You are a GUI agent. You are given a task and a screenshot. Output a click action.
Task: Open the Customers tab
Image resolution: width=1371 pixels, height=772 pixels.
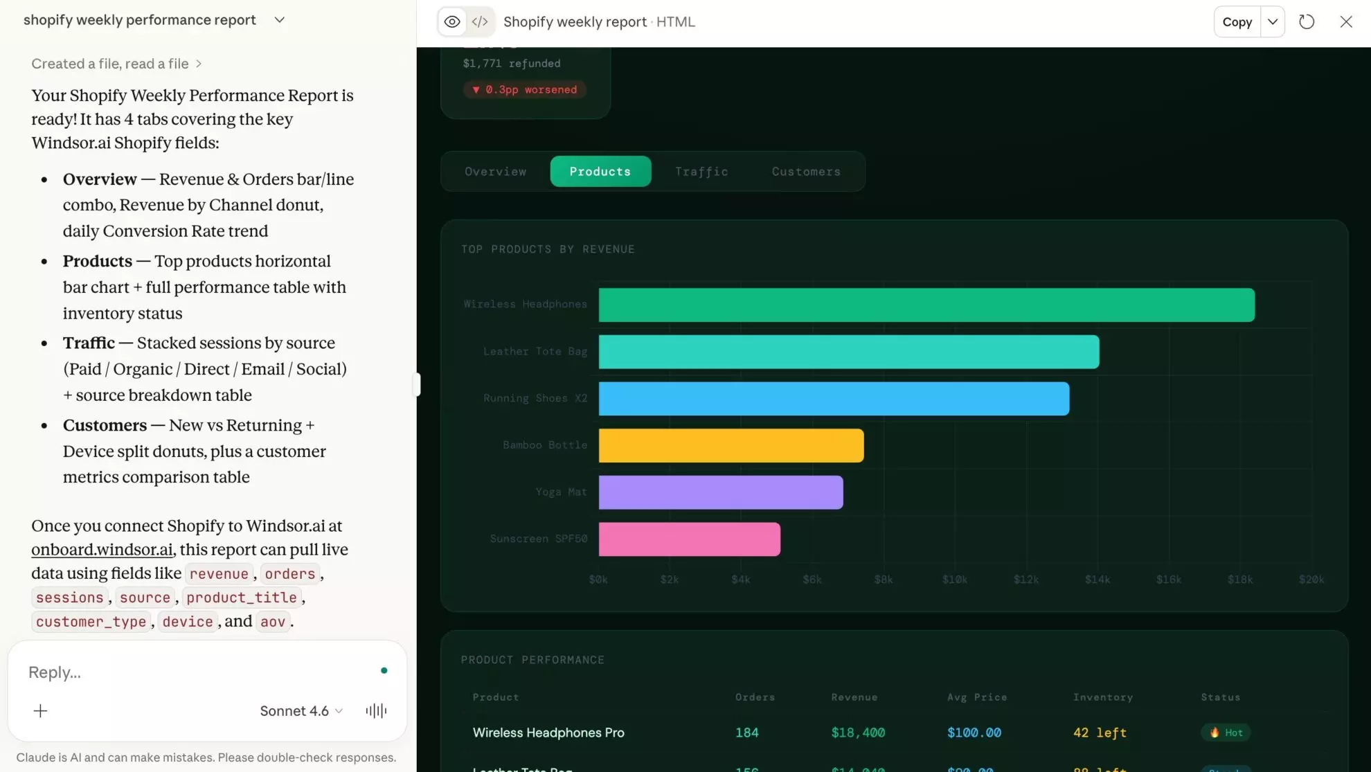pyautogui.click(x=805, y=171)
